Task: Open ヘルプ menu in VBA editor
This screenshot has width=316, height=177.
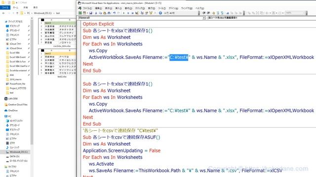Action: 199,8
